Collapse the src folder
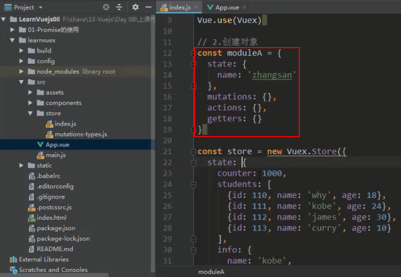401x277 pixels. [x=21, y=82]
